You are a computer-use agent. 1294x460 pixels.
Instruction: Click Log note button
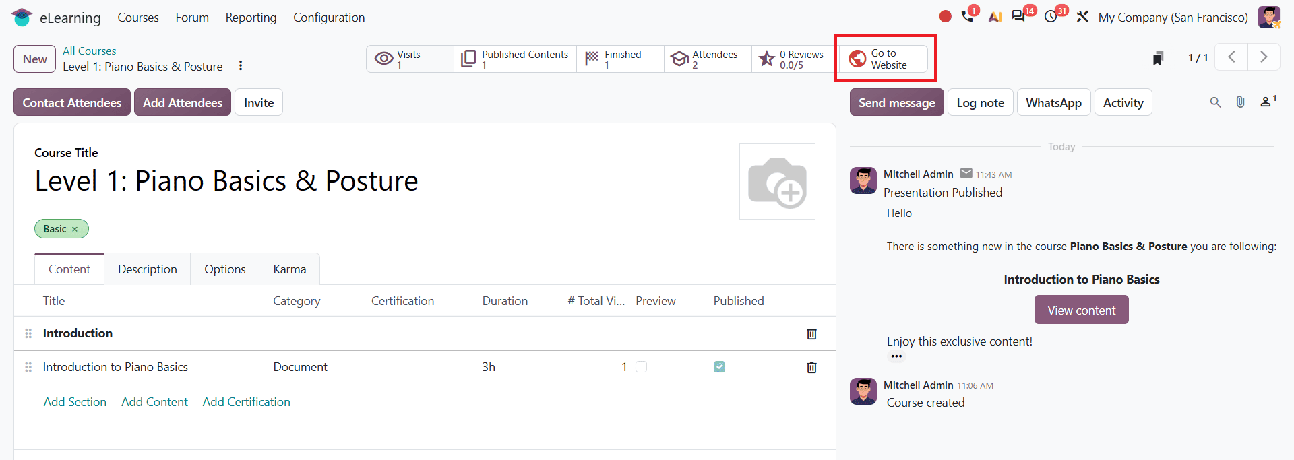[981, 102]
